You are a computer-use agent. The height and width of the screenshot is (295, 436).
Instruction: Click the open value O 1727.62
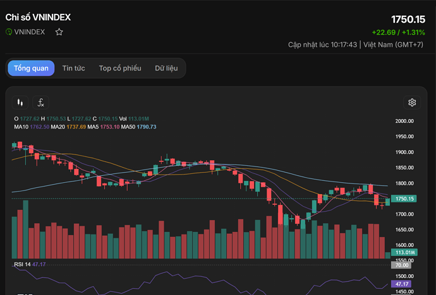tap(27, 119)
